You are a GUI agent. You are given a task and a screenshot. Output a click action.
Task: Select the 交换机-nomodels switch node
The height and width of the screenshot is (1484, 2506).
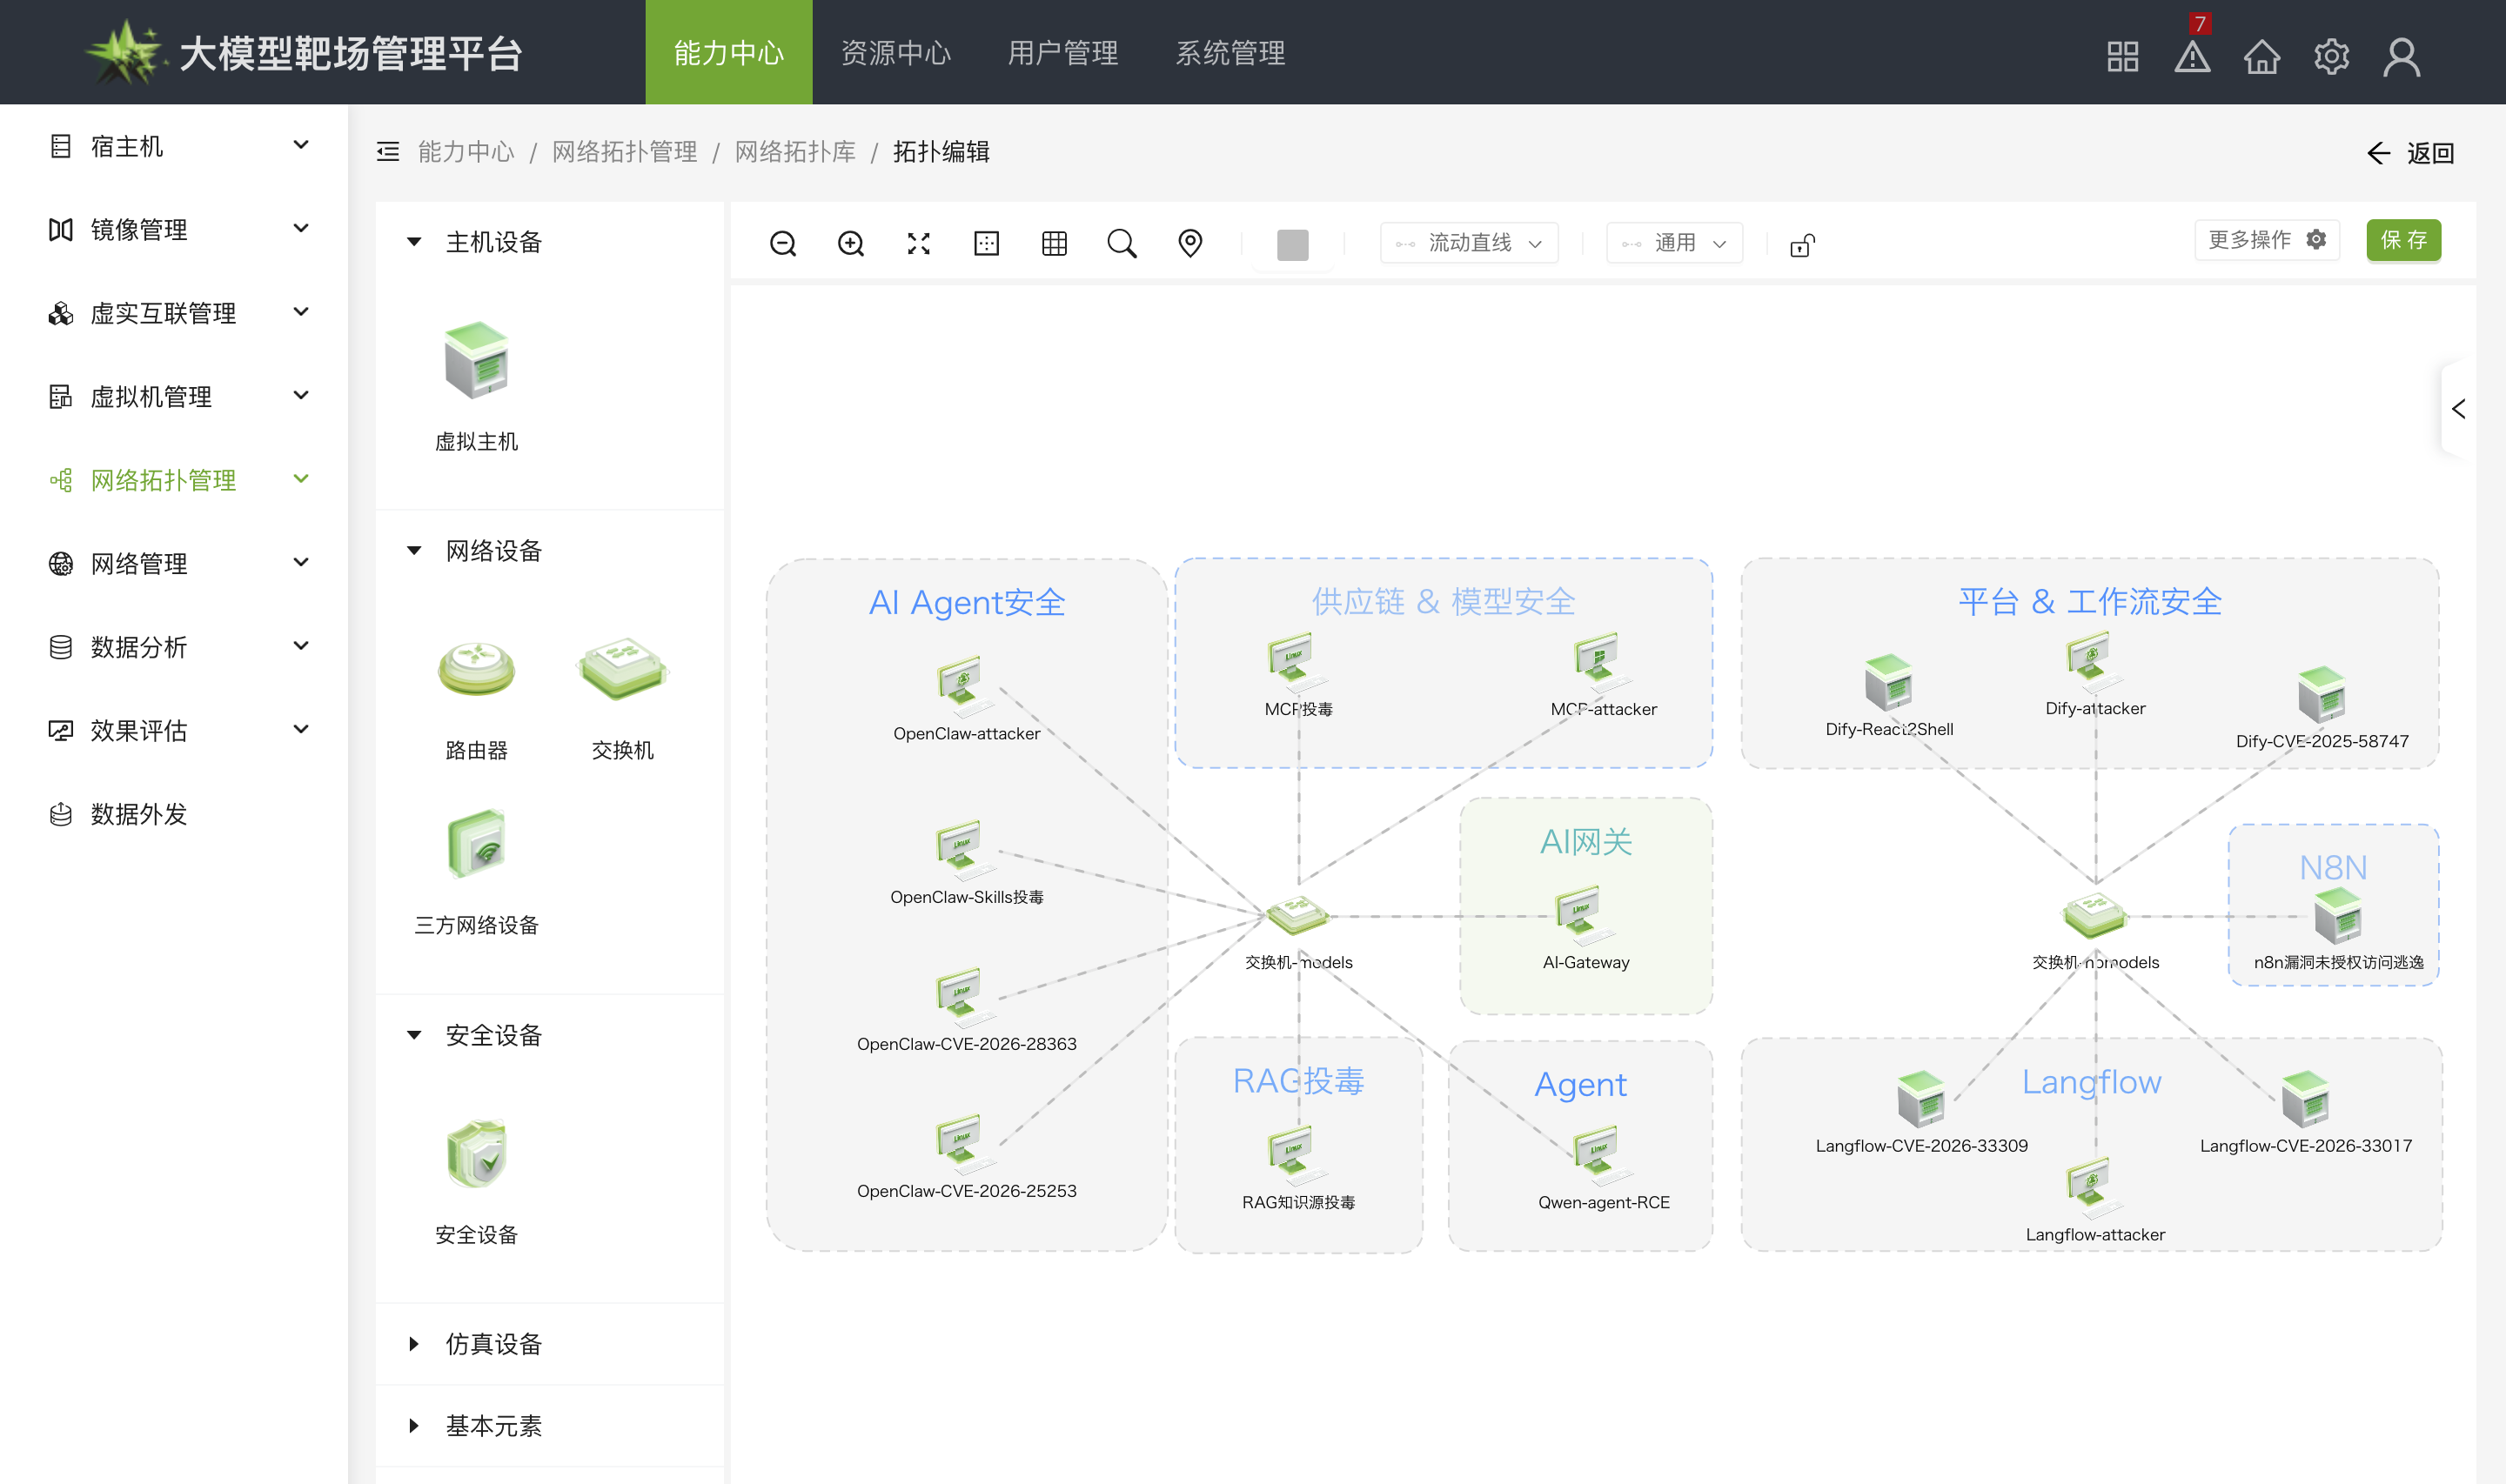[x=2094, y=915]
